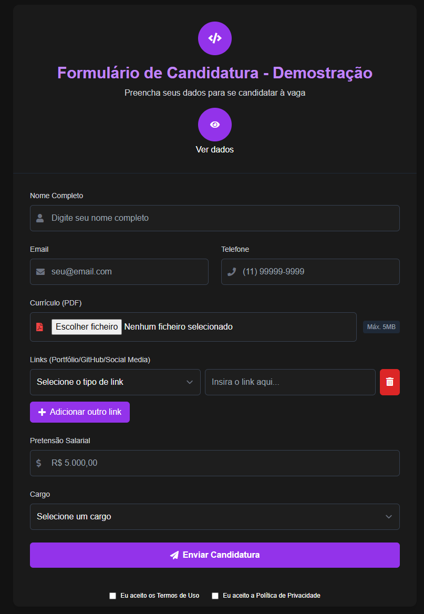Expand the Selecione um cargo dropdown
This screenshot has height=614, width=424.
[x=214, y=517]
